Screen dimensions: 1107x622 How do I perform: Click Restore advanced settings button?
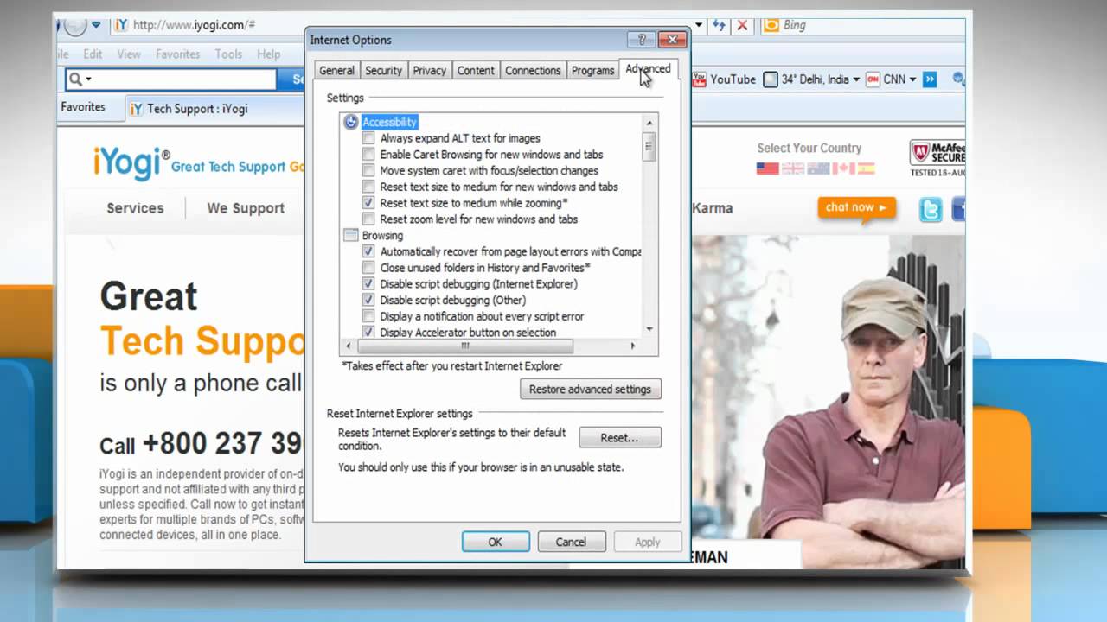point(591,390)
